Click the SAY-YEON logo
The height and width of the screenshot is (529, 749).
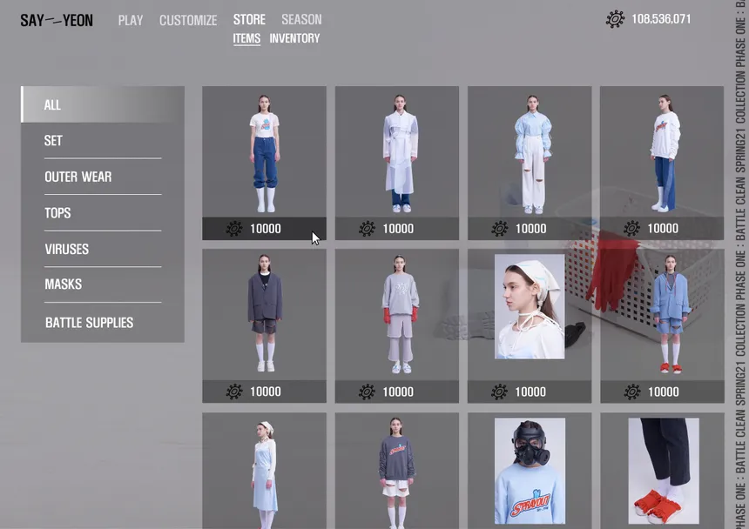(57, 21)
